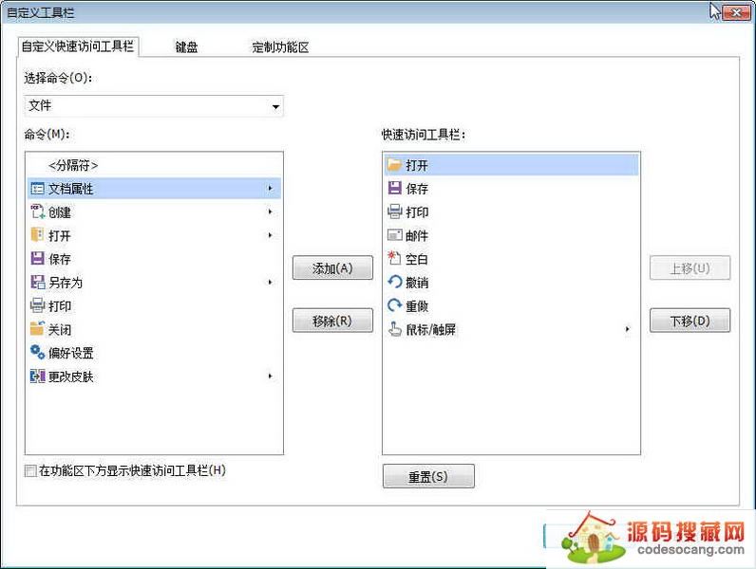This screenshot has width=756, height=569.
Task: Click the 添加(A) button
Action: click(x=332, y=268)
